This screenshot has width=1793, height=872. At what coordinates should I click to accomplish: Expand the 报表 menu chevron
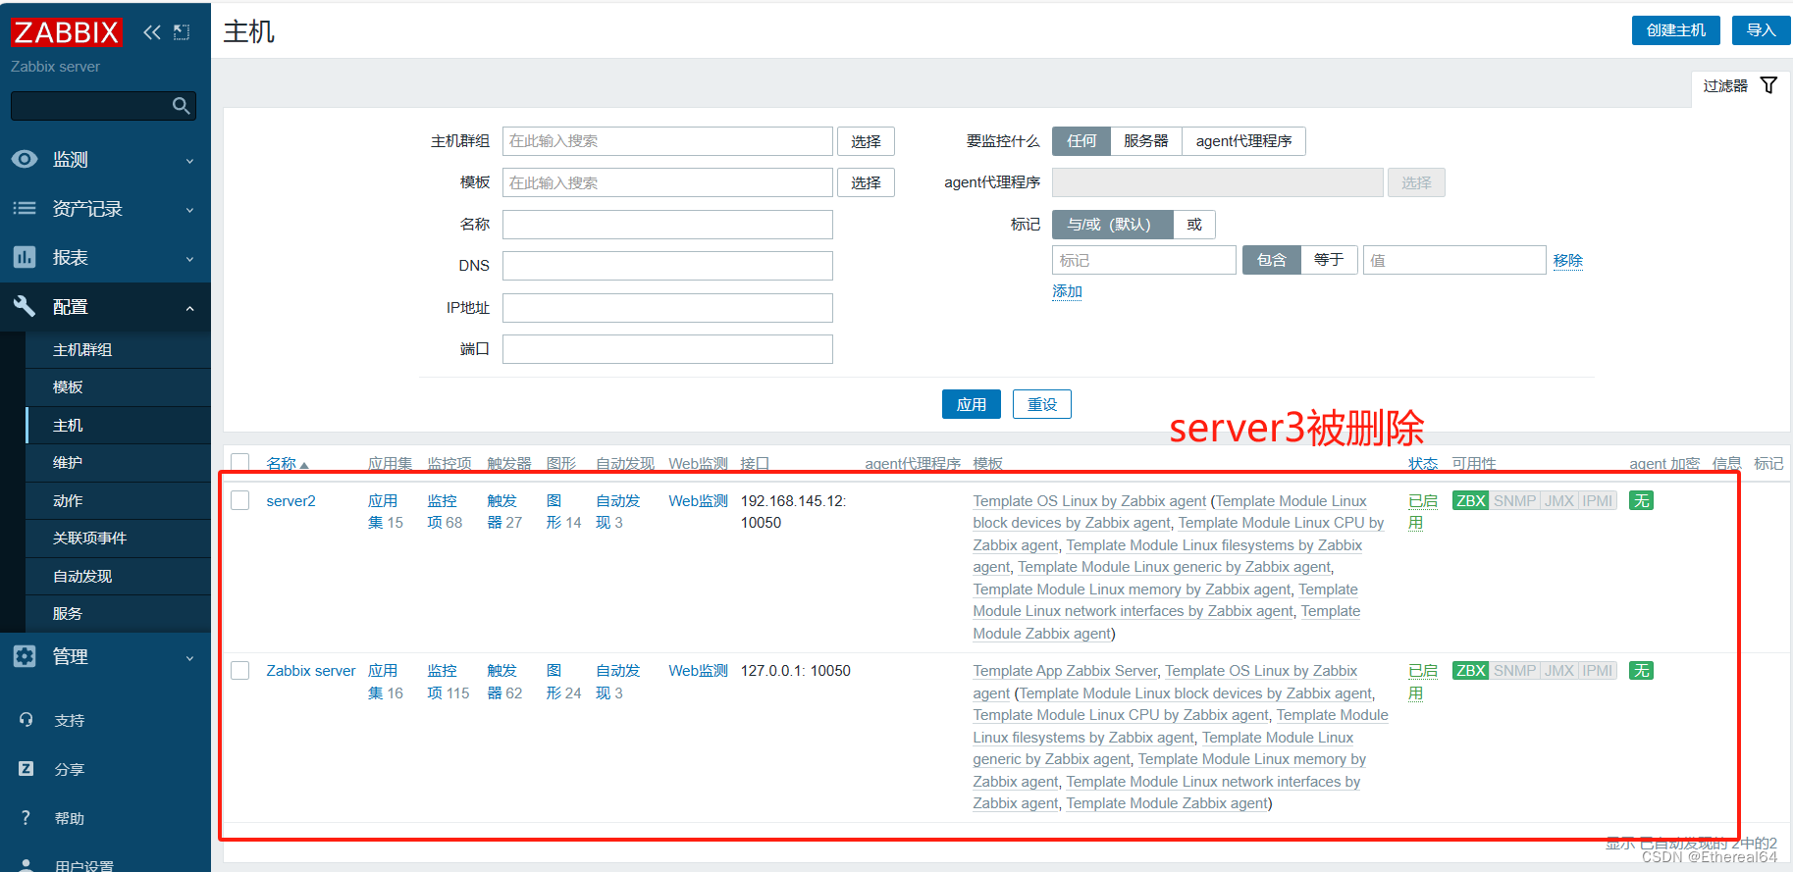pyautogui.click(x=189, y=259)
